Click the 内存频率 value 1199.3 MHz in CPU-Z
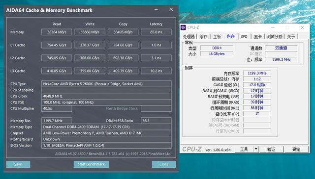The image size is (315, 179). (257, 73)
